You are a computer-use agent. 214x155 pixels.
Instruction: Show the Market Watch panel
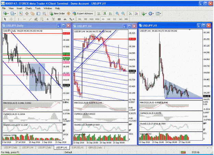click(x=21, y=13)
